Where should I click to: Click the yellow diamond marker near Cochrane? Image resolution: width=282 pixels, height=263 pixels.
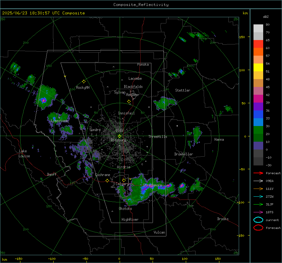pos(107,180)
